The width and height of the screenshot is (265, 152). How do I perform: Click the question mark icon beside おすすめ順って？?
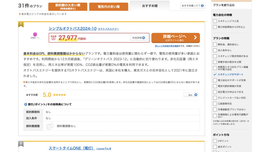point(202,6)
